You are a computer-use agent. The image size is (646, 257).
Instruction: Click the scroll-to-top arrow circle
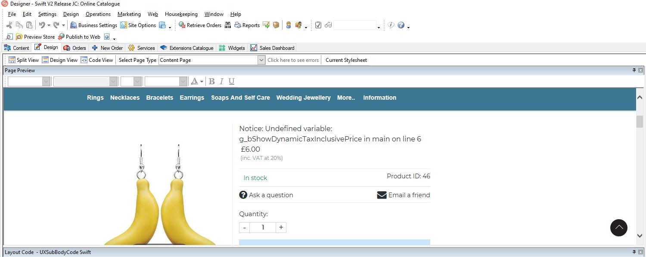click(618, 227)
